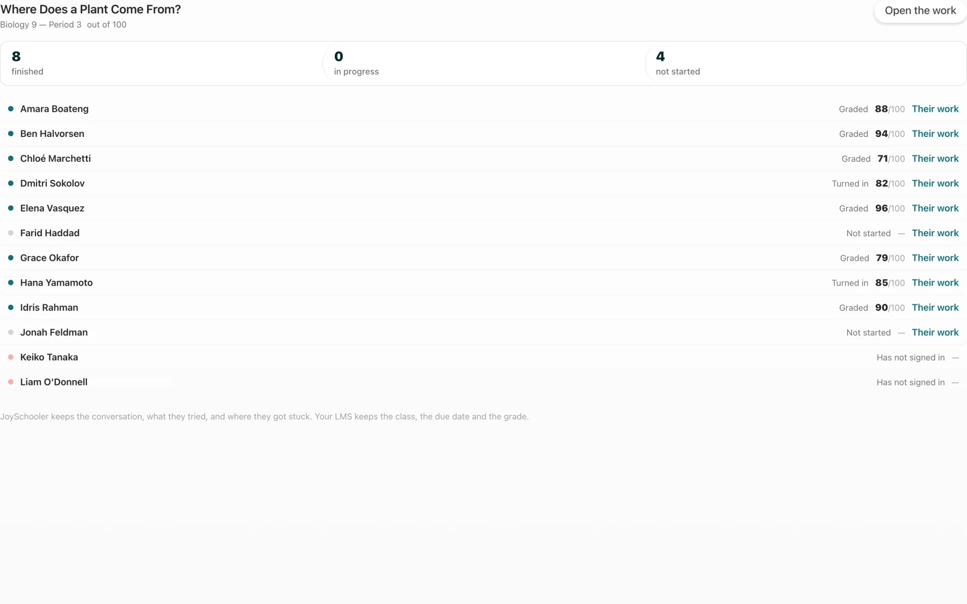This screenshot has width=967, height=604.
Task: Click Keiko Tanaka's Has not signed in status
Action: (x=911, y=358)
